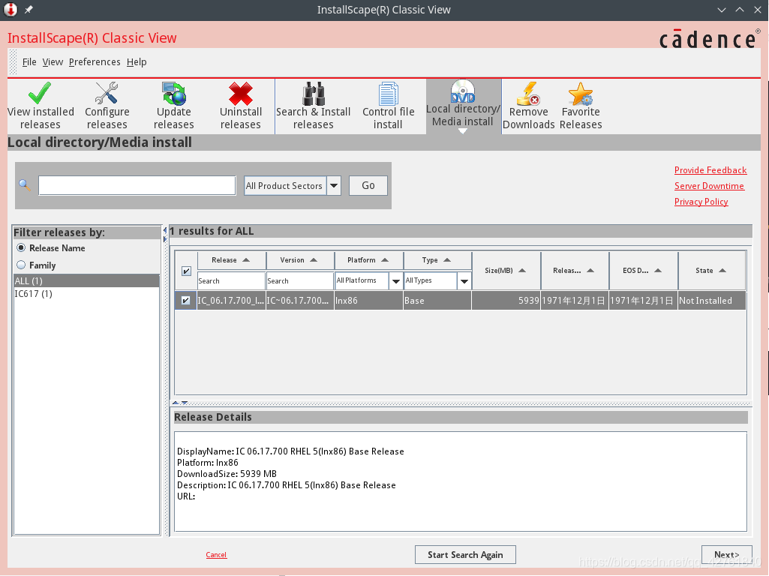Open Remove Downloads

tap(528, 106)
